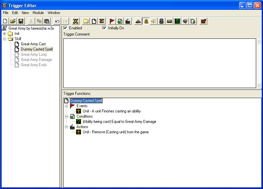Select the Events node
263x189 pixels.
[x=82, y=106]
